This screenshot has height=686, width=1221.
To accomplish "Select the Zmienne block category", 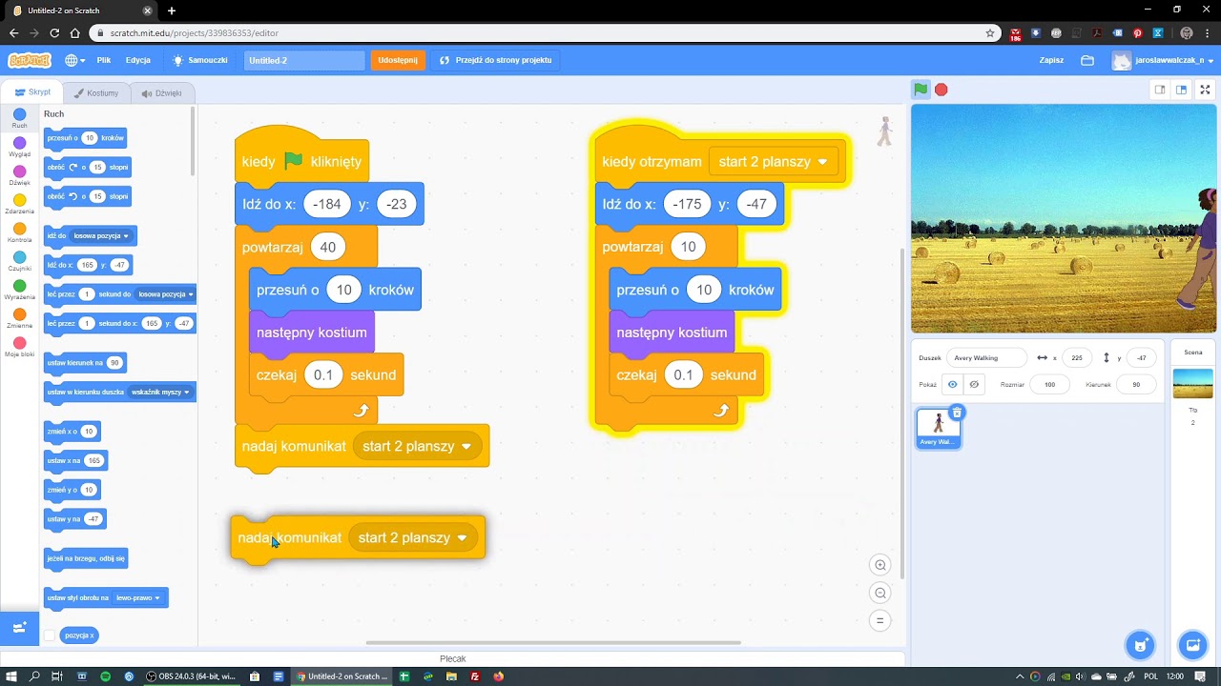I will pyautogui.click(x=19, y=319).
